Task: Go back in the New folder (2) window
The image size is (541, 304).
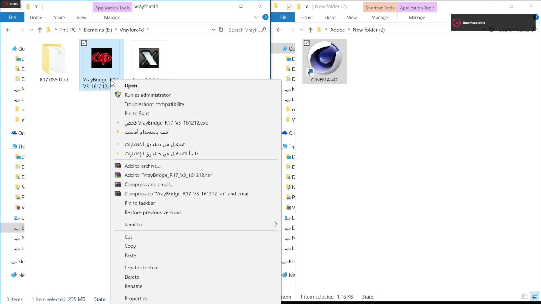Action: point(279,30)
